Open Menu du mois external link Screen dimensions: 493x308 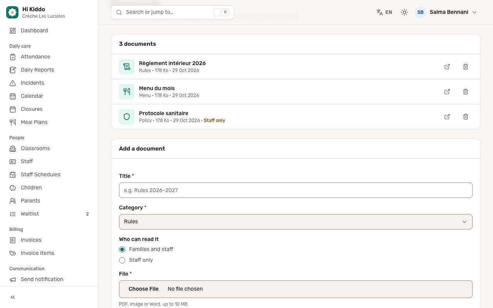[x=447, y=92]
